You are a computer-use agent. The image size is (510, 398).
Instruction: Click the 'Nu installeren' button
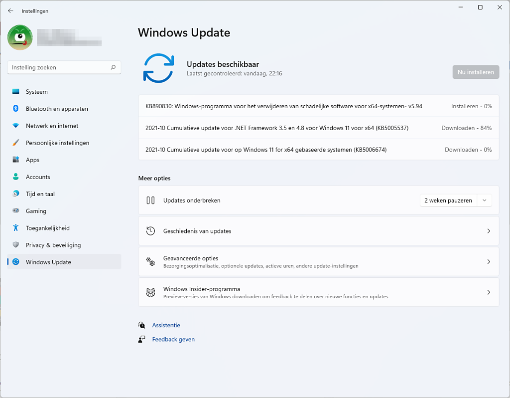click(476, 72)
